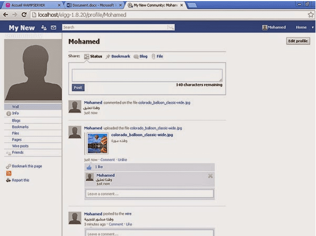The image size is (316, 236).
Task: Select the Bookmark share tab
Action: [x=118, y=56]
